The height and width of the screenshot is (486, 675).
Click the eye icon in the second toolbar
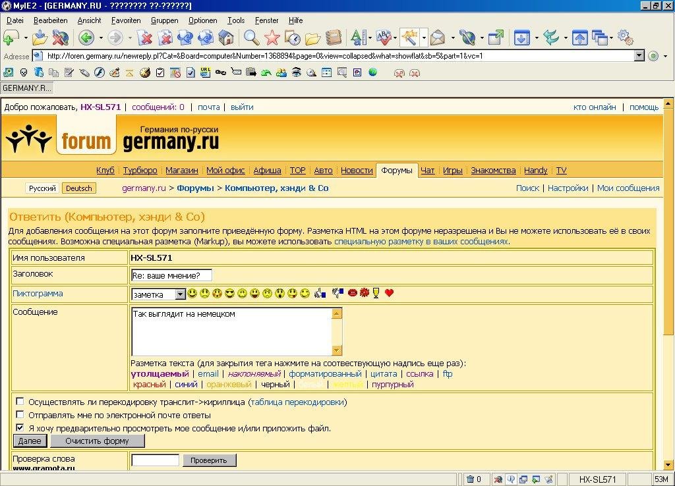(296, 72)
